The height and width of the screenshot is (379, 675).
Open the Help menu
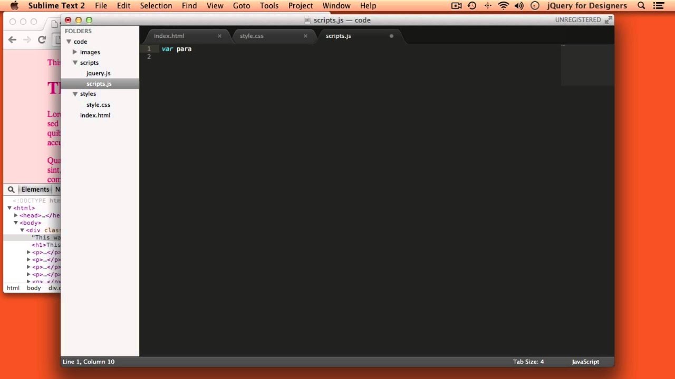[x=368, y=6]
